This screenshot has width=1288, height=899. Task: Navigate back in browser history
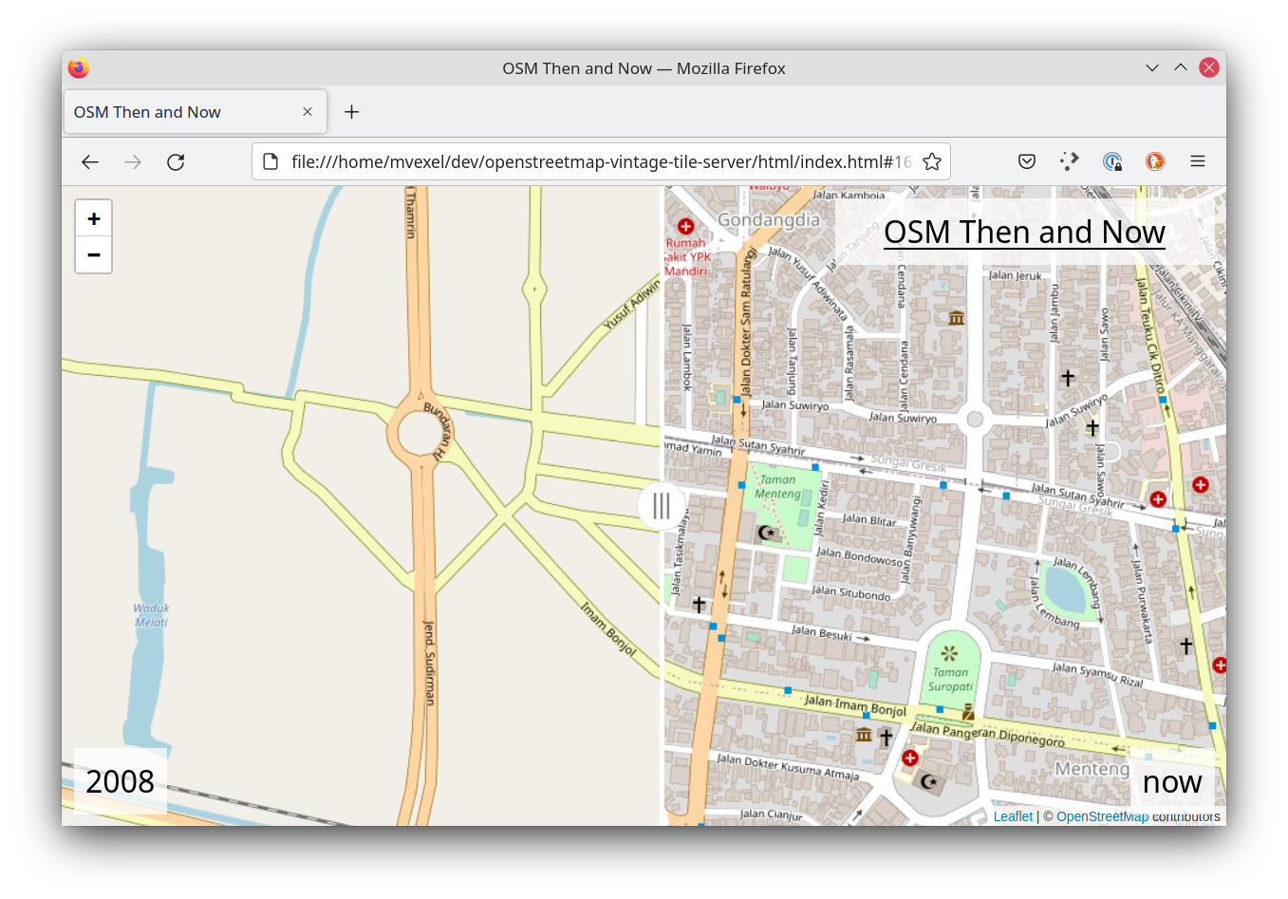tap(89, 161)
